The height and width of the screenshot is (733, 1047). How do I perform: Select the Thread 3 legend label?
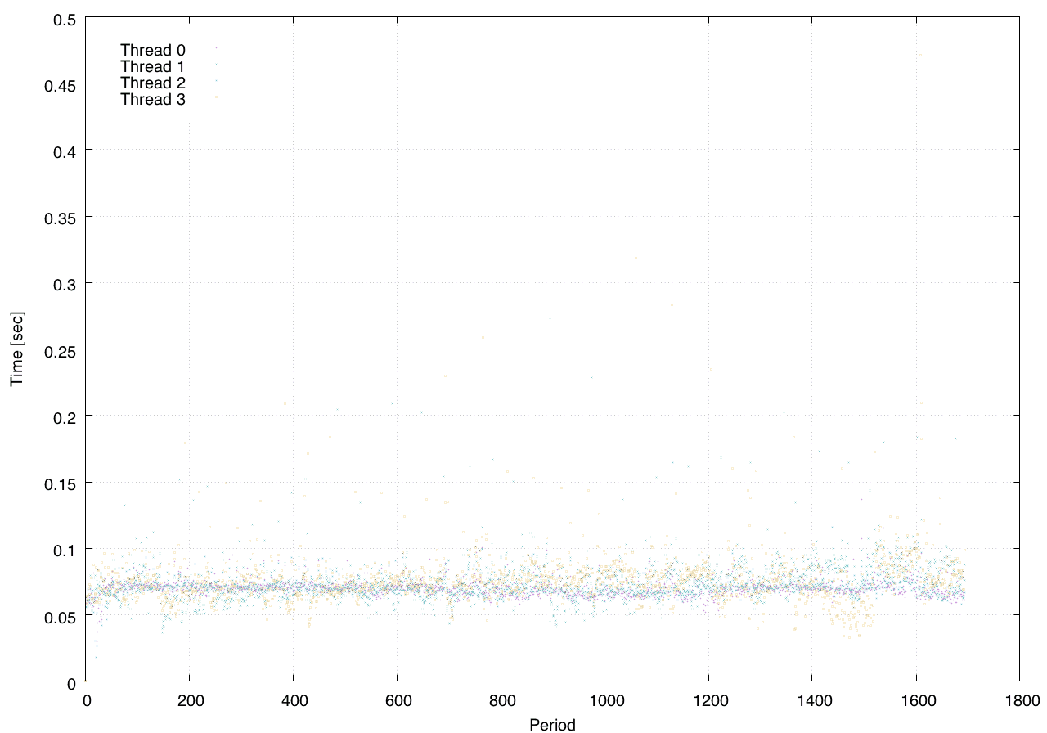[153, 100]
